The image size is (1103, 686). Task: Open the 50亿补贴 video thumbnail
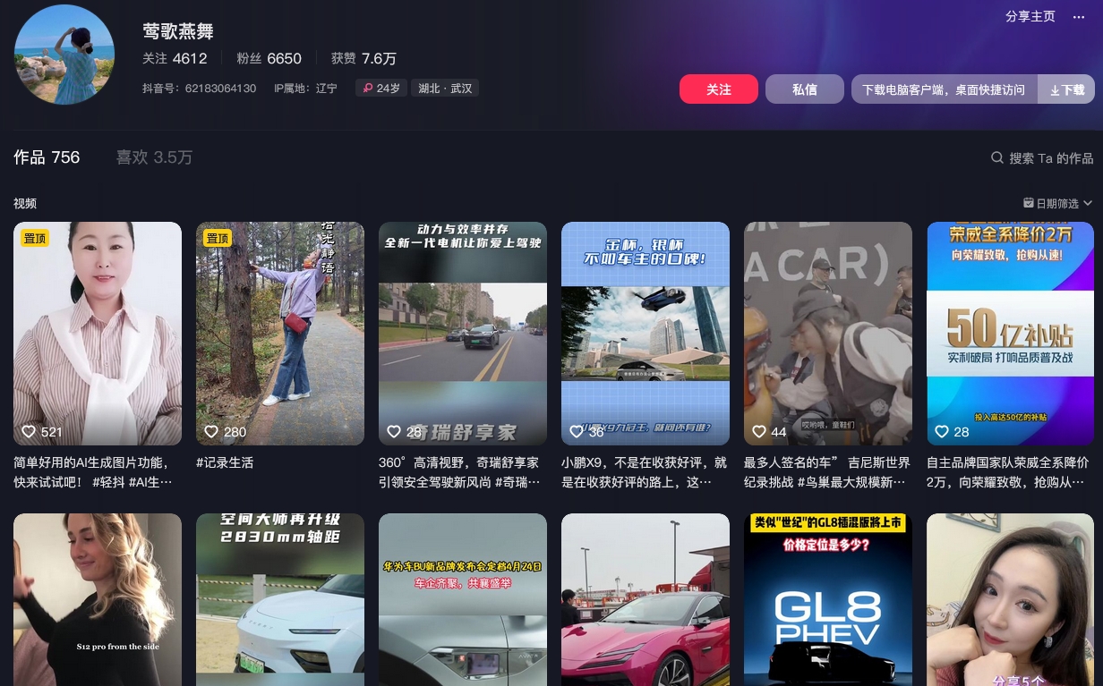coord(1011,334)
